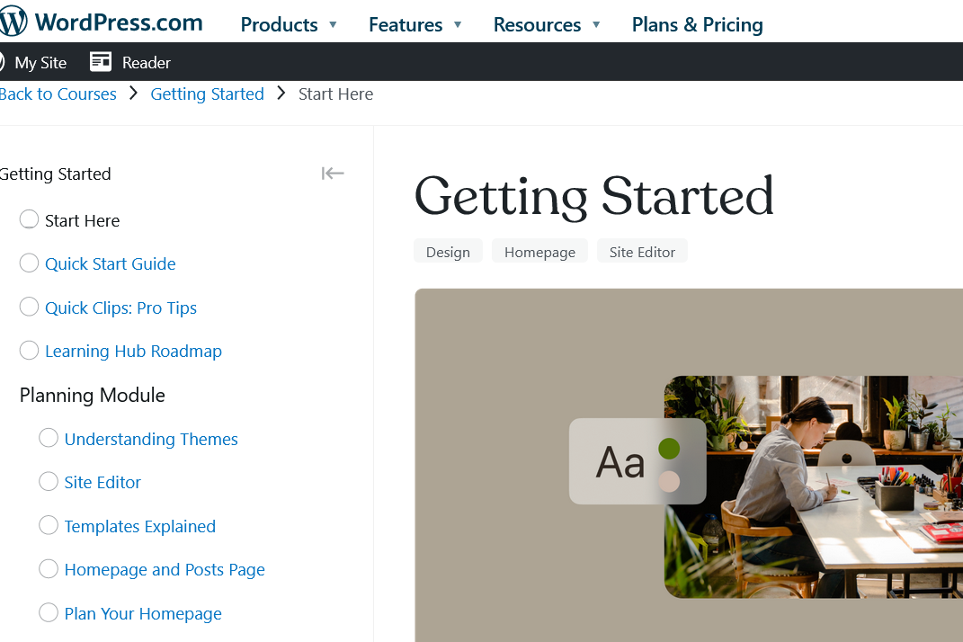The height and width of the screenshot is (642, 963).
Task: Click the Aa typography icon card
Action: point(621,462)
